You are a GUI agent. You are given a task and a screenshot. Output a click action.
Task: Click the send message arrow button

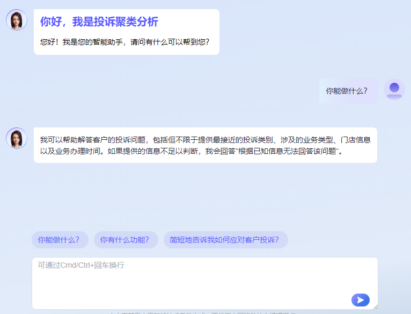360,300
